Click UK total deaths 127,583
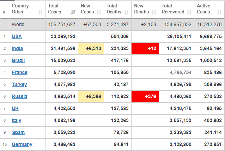The image size is (225, 151). pyautogui.click(x=120, y=108)
